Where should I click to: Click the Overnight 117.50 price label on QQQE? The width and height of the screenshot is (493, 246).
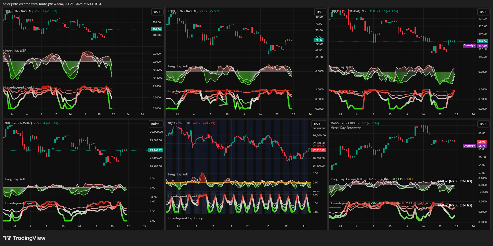[x=475, y=45]
